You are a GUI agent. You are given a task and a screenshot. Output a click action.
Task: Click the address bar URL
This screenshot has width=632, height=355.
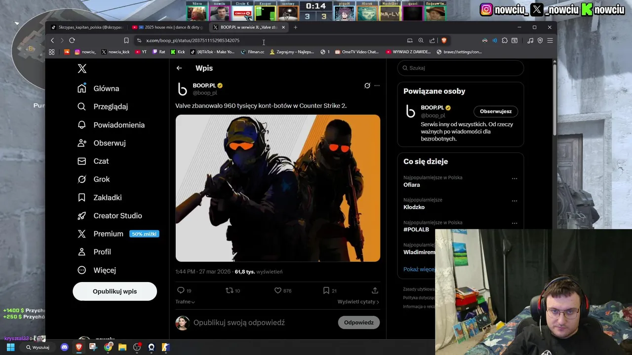[x=193, y=40]
